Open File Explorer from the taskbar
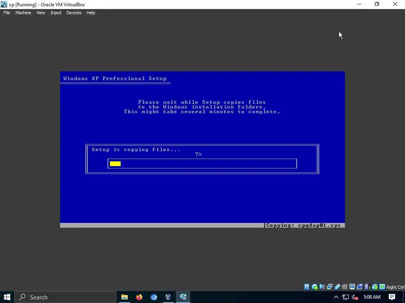Image resolution: width=405 pixels, height=303 pixels. [x=125, y=297]
